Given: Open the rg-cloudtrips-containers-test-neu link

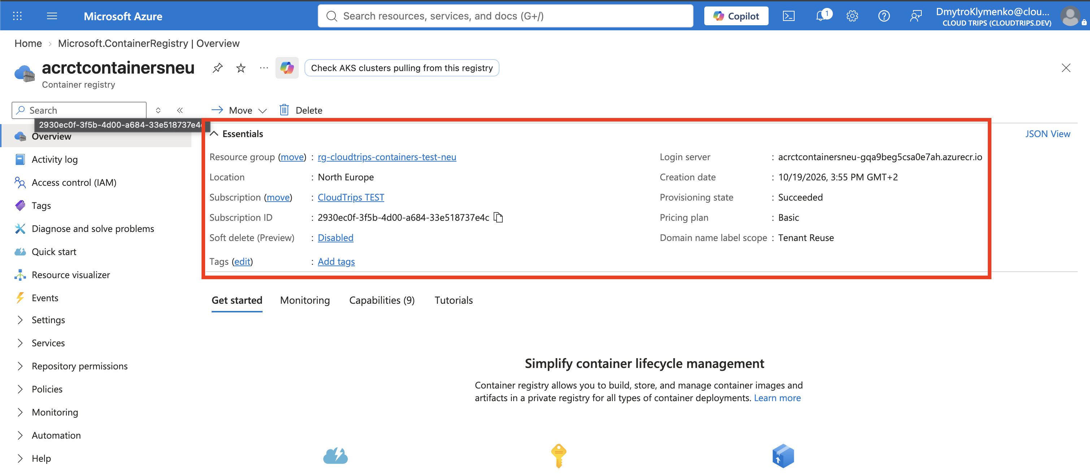Looking at the screenshot, I should [x=387, y=157].
